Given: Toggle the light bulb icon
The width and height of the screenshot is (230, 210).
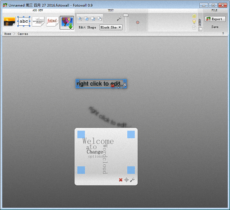Looking at the screenshot, I should point(194,22).
